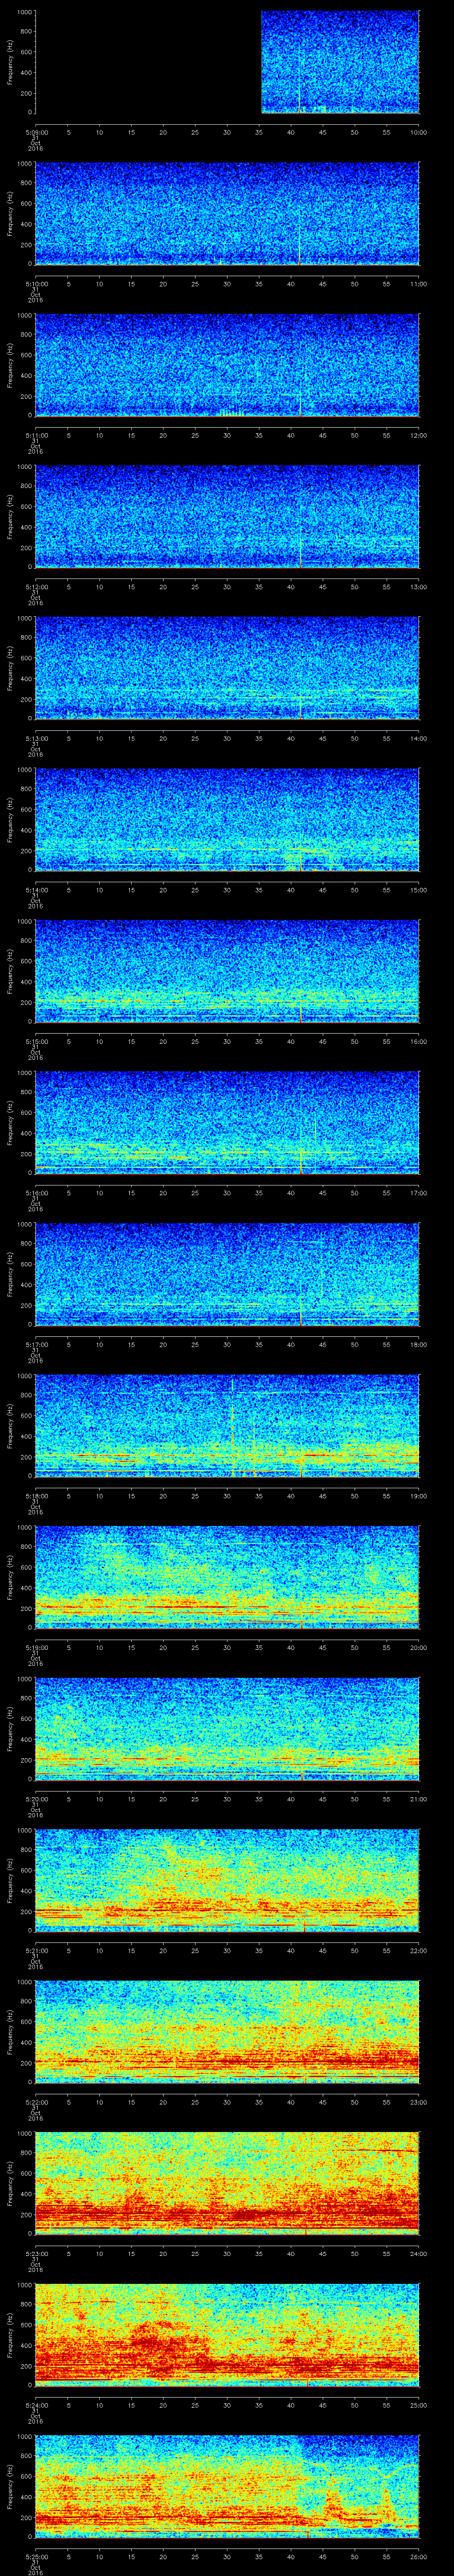This screenshot has width=454, height=2576.
Task: Click the spectrogram panel starting at 5:13:00
Action: click(x=227, y=668)
